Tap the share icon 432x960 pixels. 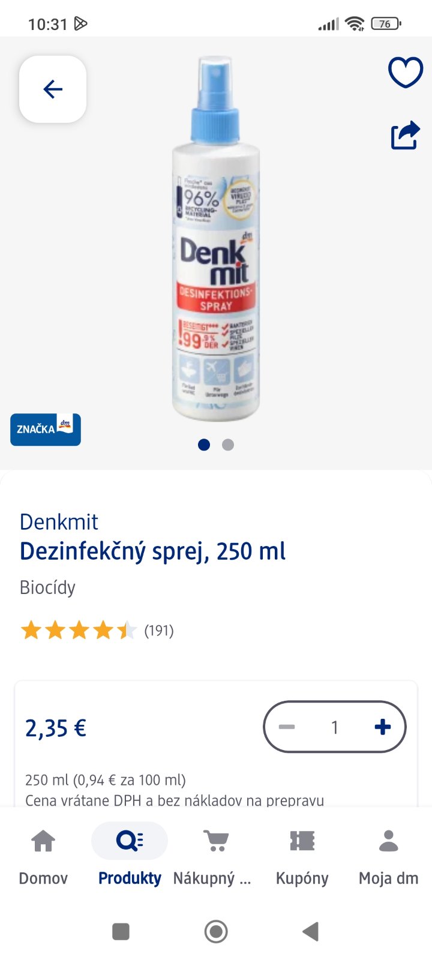(405, 135)
